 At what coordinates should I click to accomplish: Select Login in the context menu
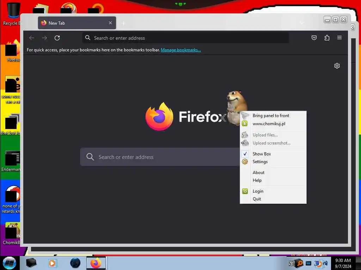click(x=273, y=191)
